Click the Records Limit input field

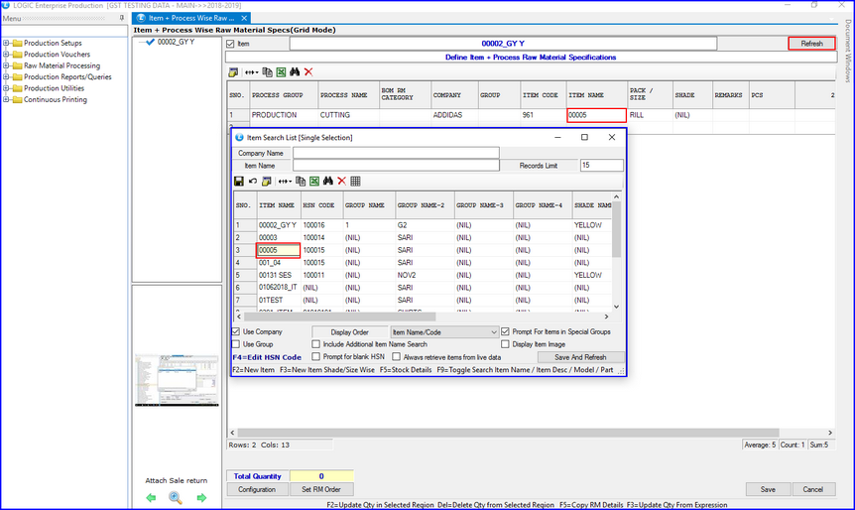pos(601,166)
